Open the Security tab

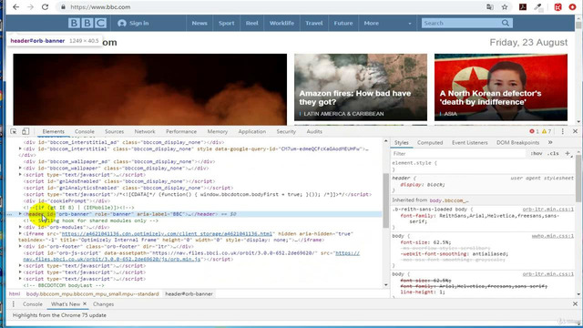tap(286, 131)
